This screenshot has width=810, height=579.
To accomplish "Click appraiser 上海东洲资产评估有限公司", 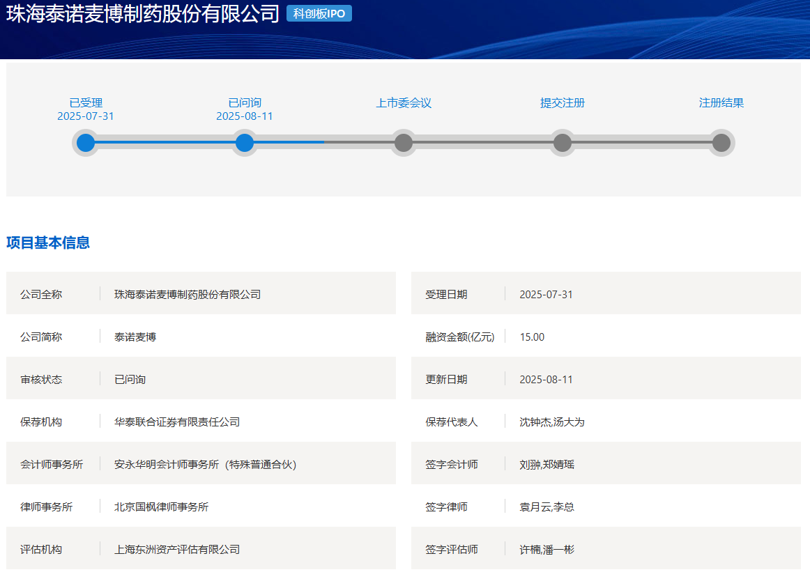I will (177, 550).
